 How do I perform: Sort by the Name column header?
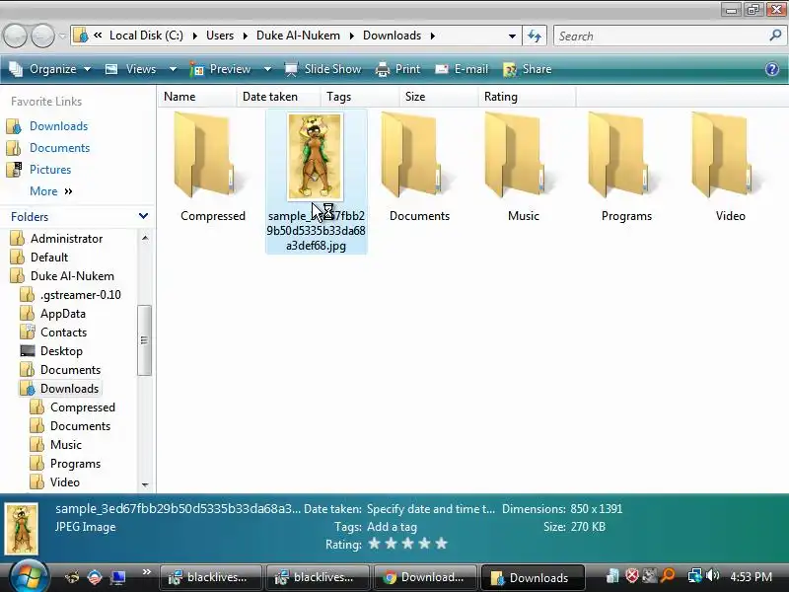pyautogui.click(x=196, y=97)
